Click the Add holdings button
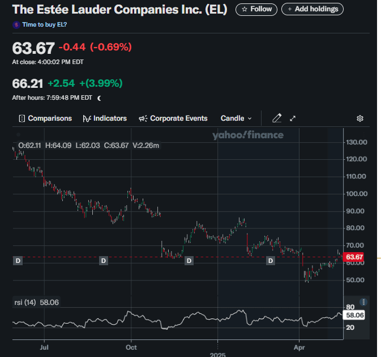The height and width of the screenshot is (357, 381). 312,9
